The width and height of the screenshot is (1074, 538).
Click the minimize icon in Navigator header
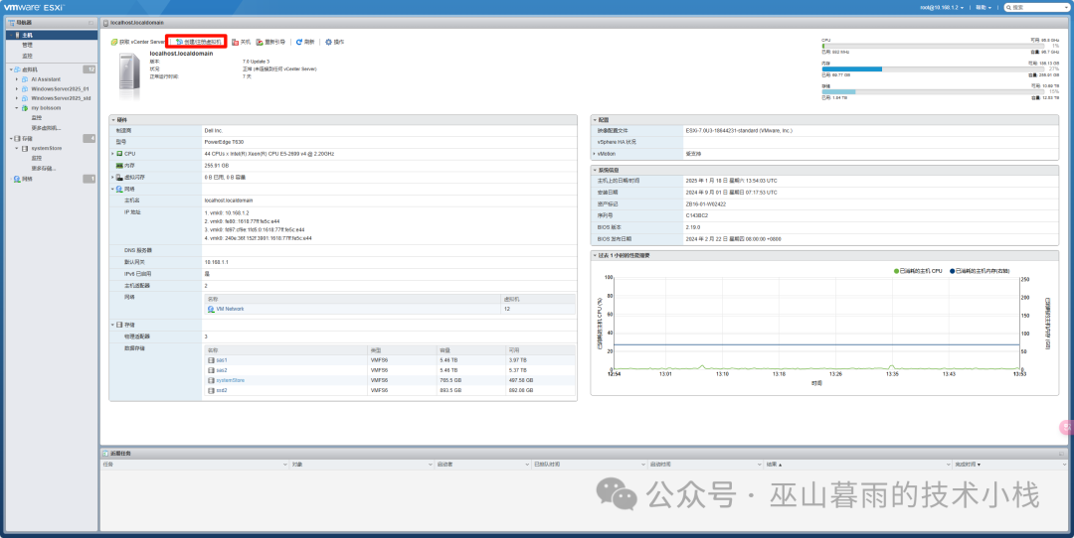click(x=90, y=22)
